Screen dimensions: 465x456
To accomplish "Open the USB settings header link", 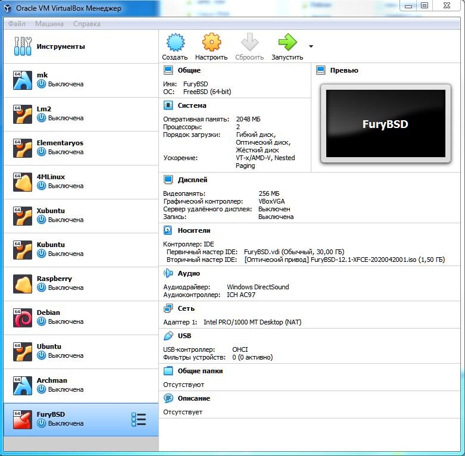I will point(185,336).
